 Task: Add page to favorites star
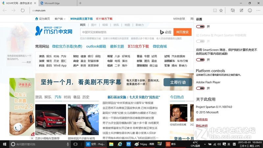[221, 11]
